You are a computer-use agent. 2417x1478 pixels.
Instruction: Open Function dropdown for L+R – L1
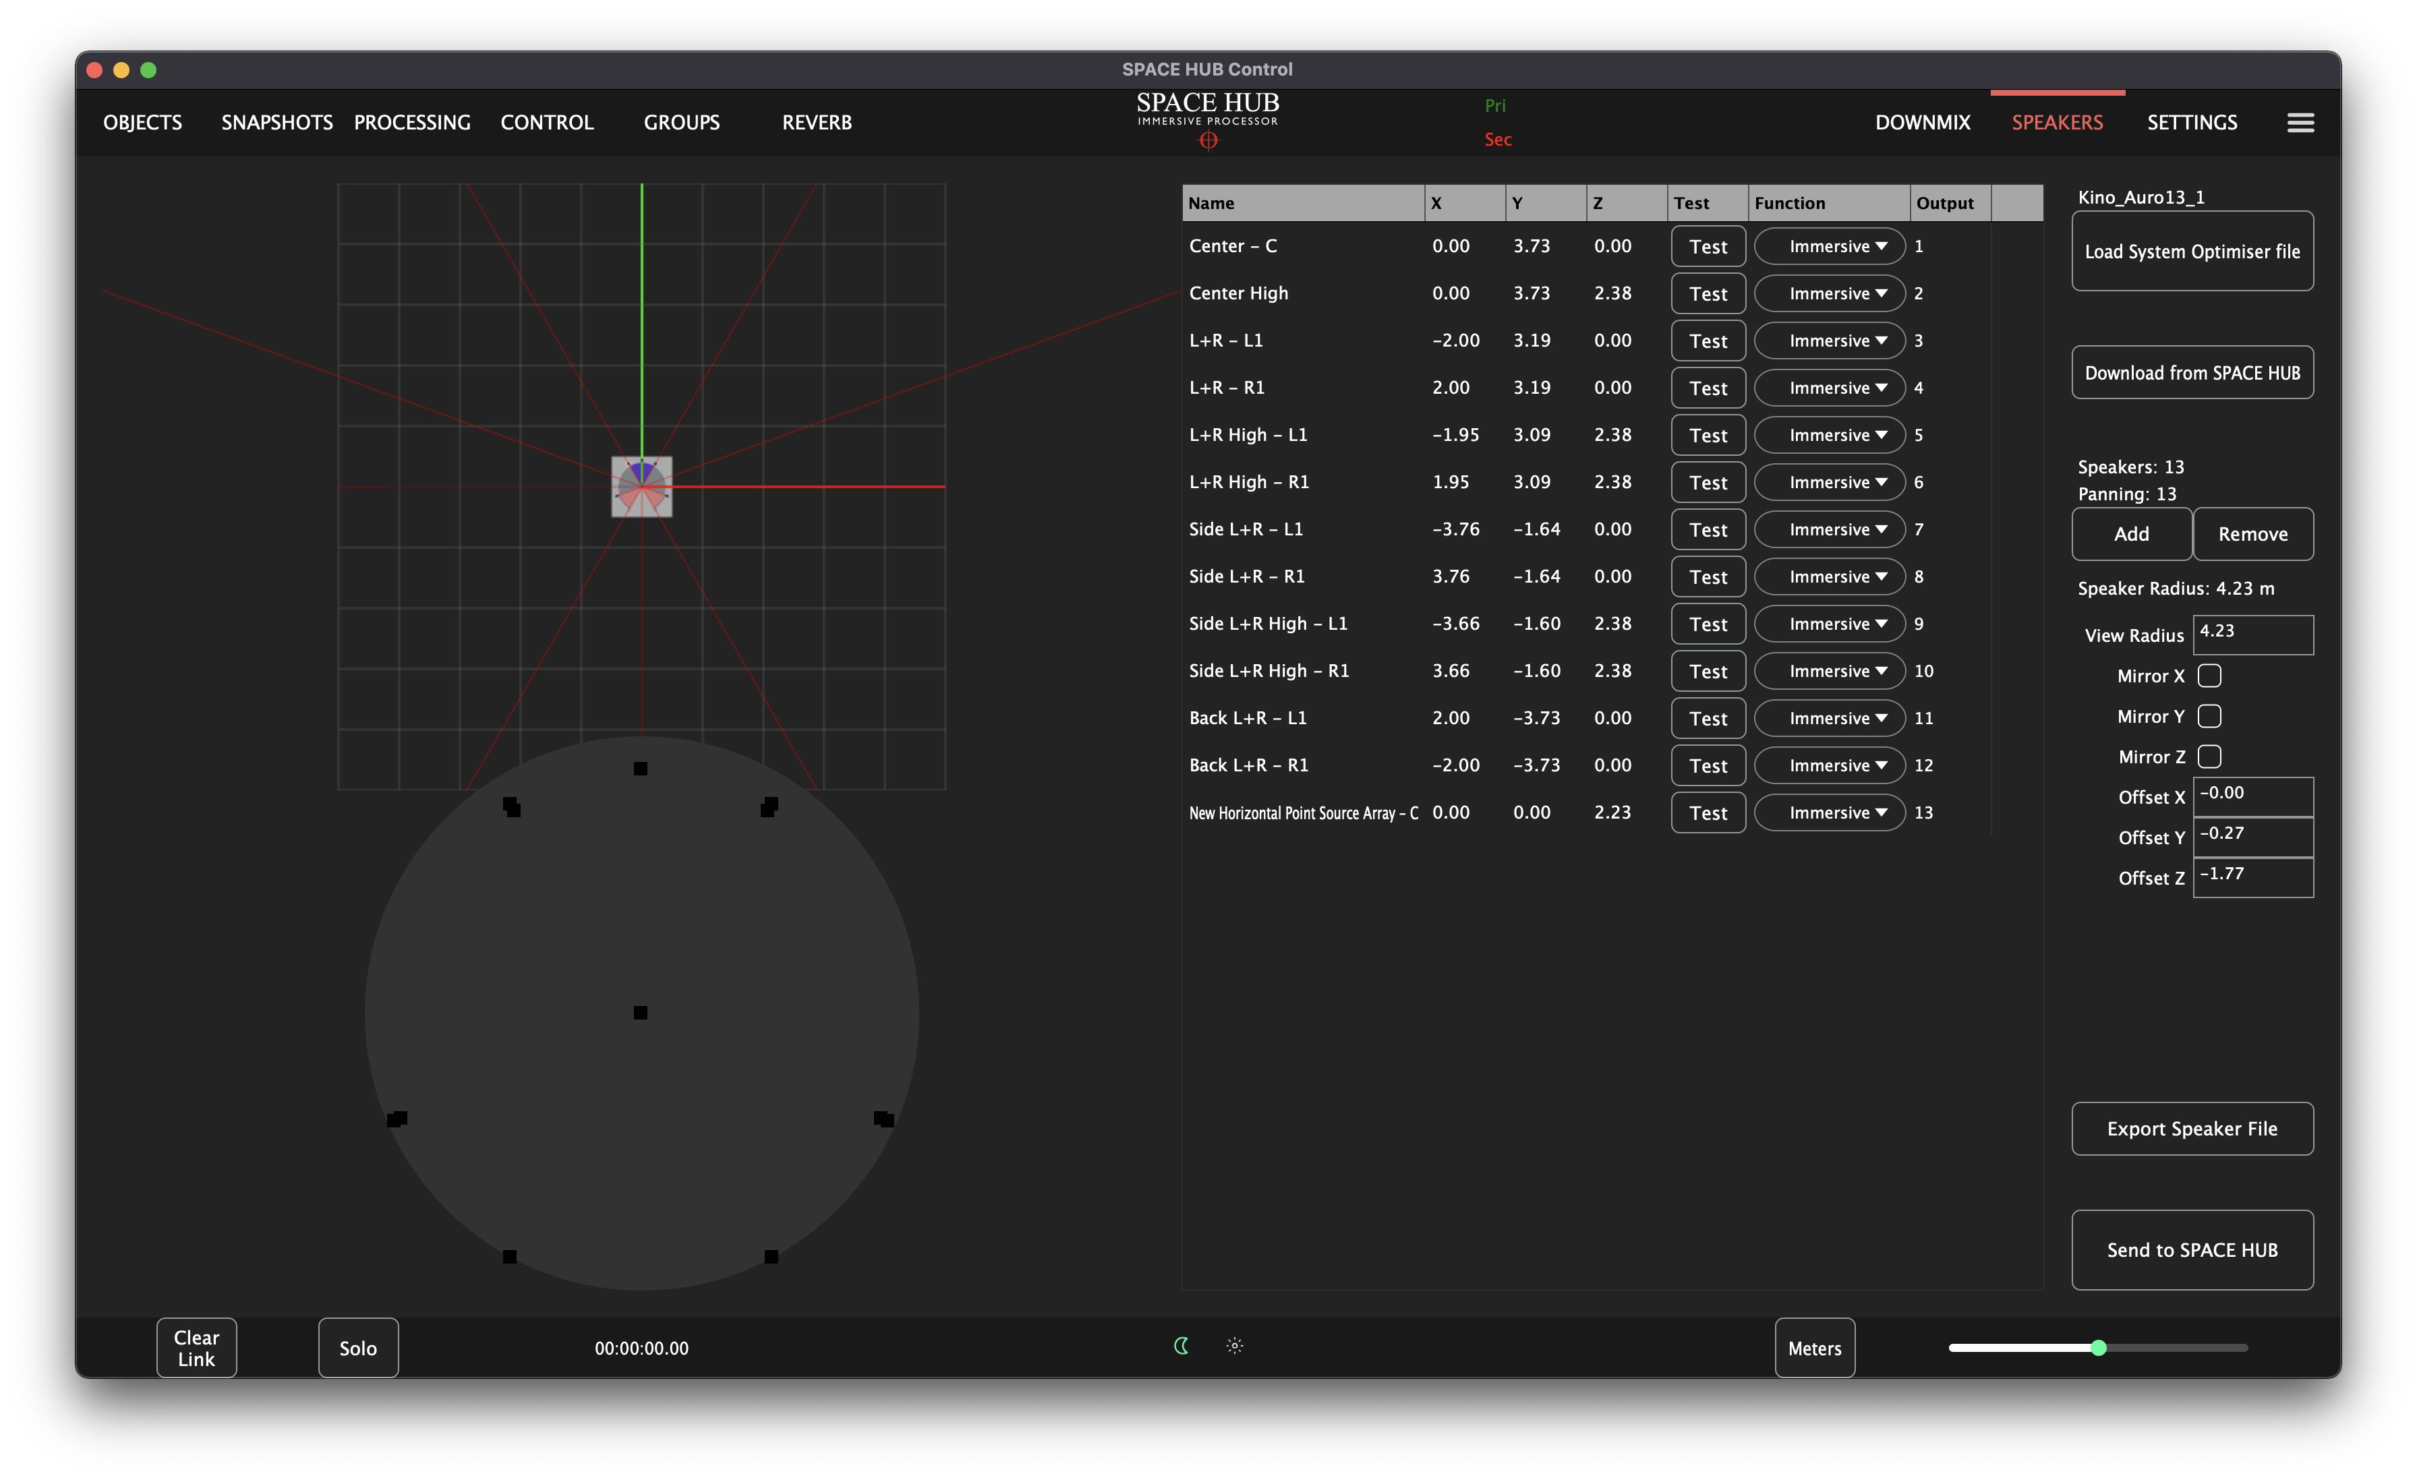click(x=1830, y=341)
